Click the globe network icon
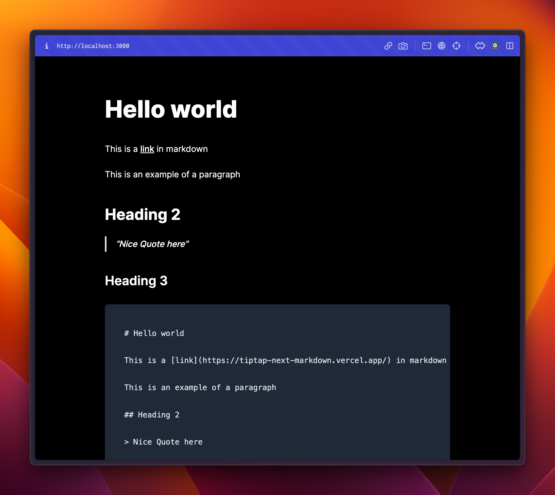The width and height of the screenshot is (555, 495). pos(441,46)
